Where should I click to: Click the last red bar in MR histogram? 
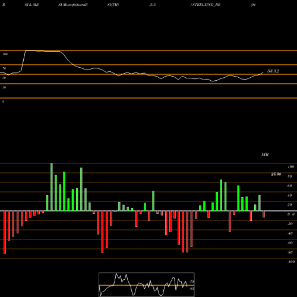click(x=264, y=214)
